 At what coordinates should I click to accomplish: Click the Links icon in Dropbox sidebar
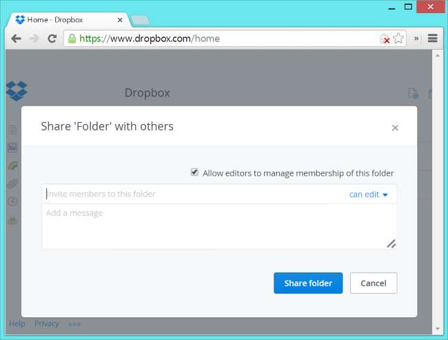12,183
